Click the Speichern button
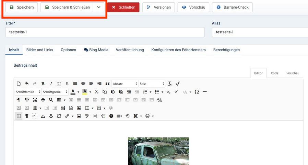Viewport: 308px width, 165px height. click(x=21, y=7)
